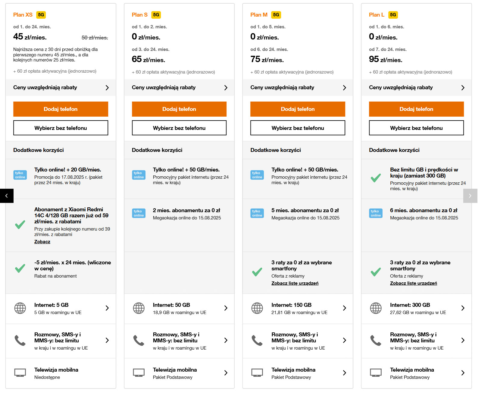Viewport: 478px width, 393px height.
Task: Click the 5G badge next to Plan L
Action: click(x=393, y=15)
